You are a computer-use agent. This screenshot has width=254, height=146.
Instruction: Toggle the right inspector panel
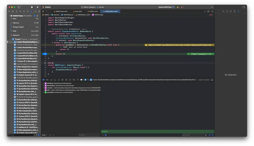(244, 7)
